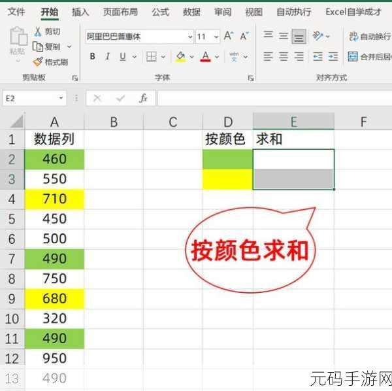Click Merge and Center button
392x391 pixels.
point(370,57)
